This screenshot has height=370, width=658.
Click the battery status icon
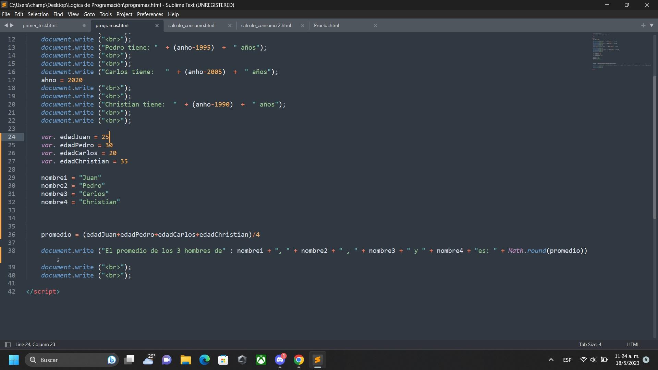pos(604,360)
